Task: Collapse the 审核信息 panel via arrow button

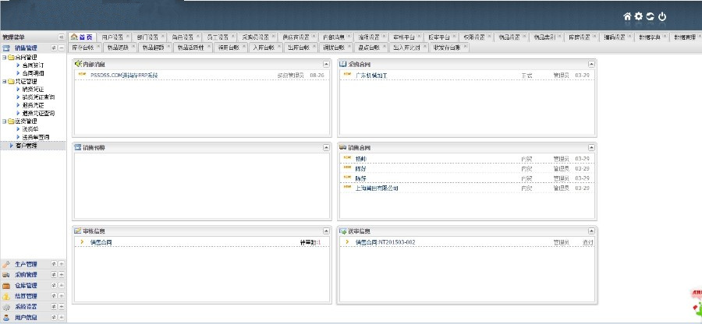Action: [326, 231]
